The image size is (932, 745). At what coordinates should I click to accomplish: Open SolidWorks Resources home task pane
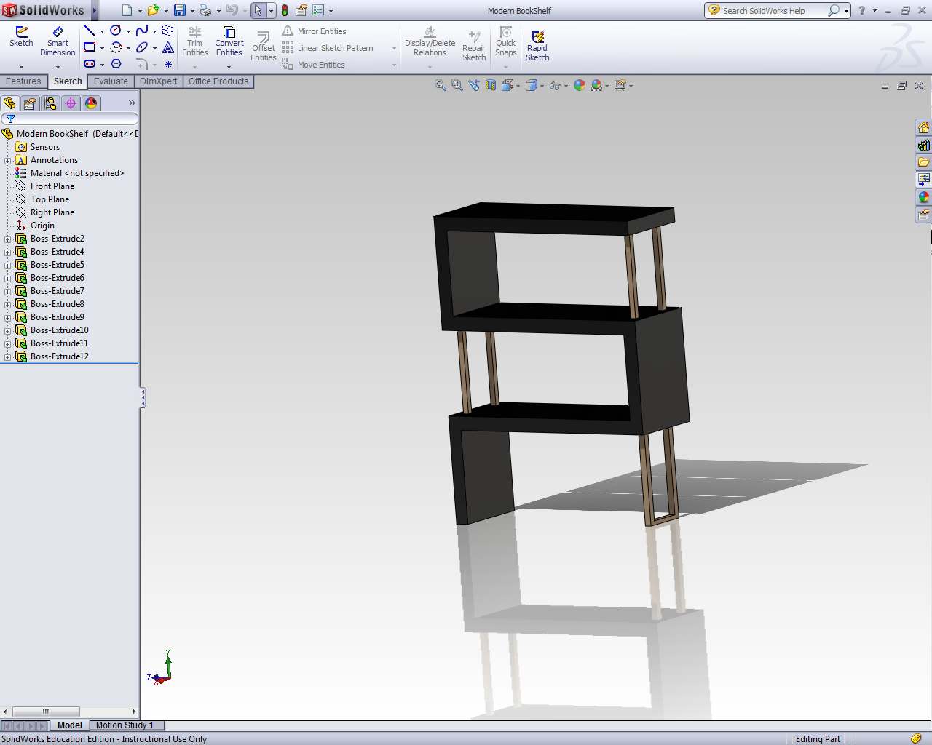(x=923, y=128)
